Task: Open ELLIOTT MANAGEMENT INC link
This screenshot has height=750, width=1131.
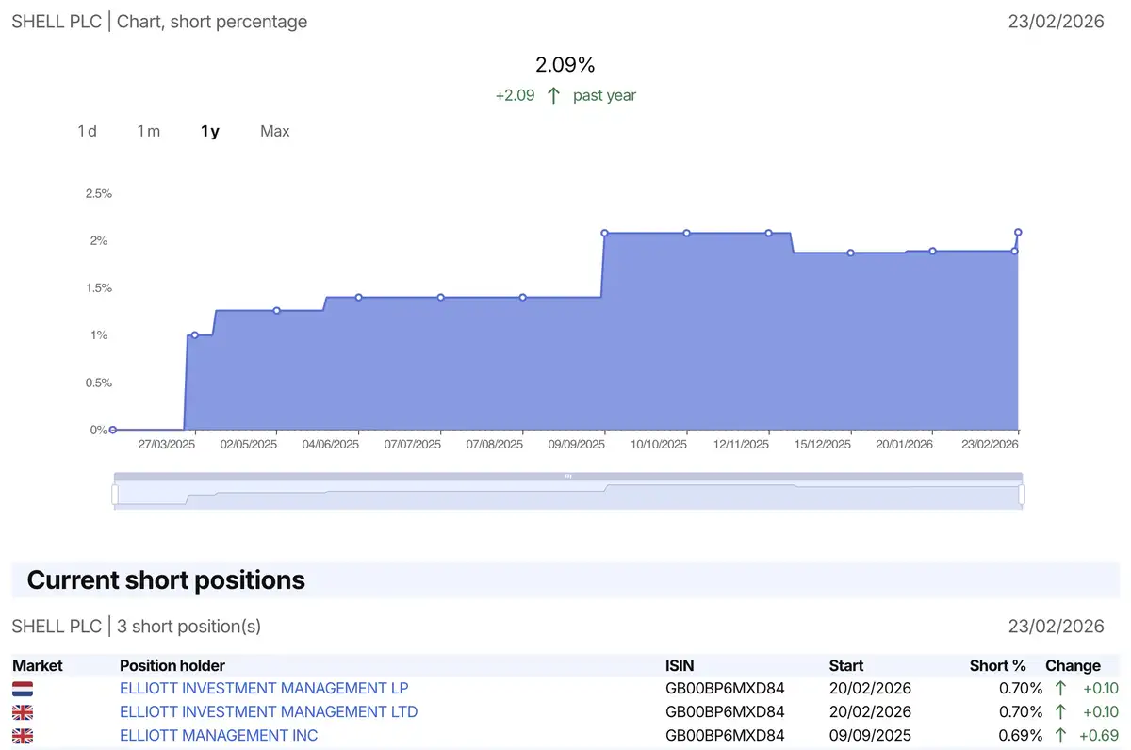Action: 219,735
